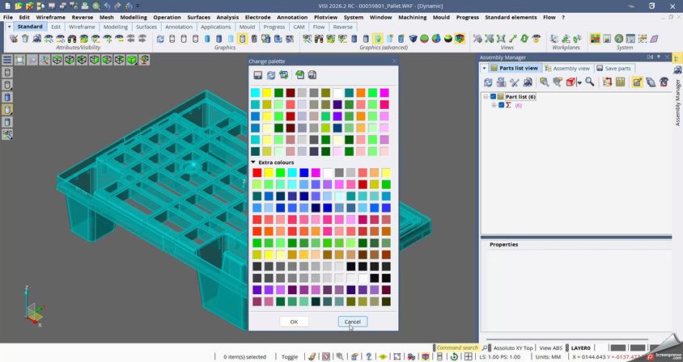The height and width of the screenshot is (362, 683).
Task: Open quick access toolbar customize dropdown arrow
Action: click(x=138, y=6)
